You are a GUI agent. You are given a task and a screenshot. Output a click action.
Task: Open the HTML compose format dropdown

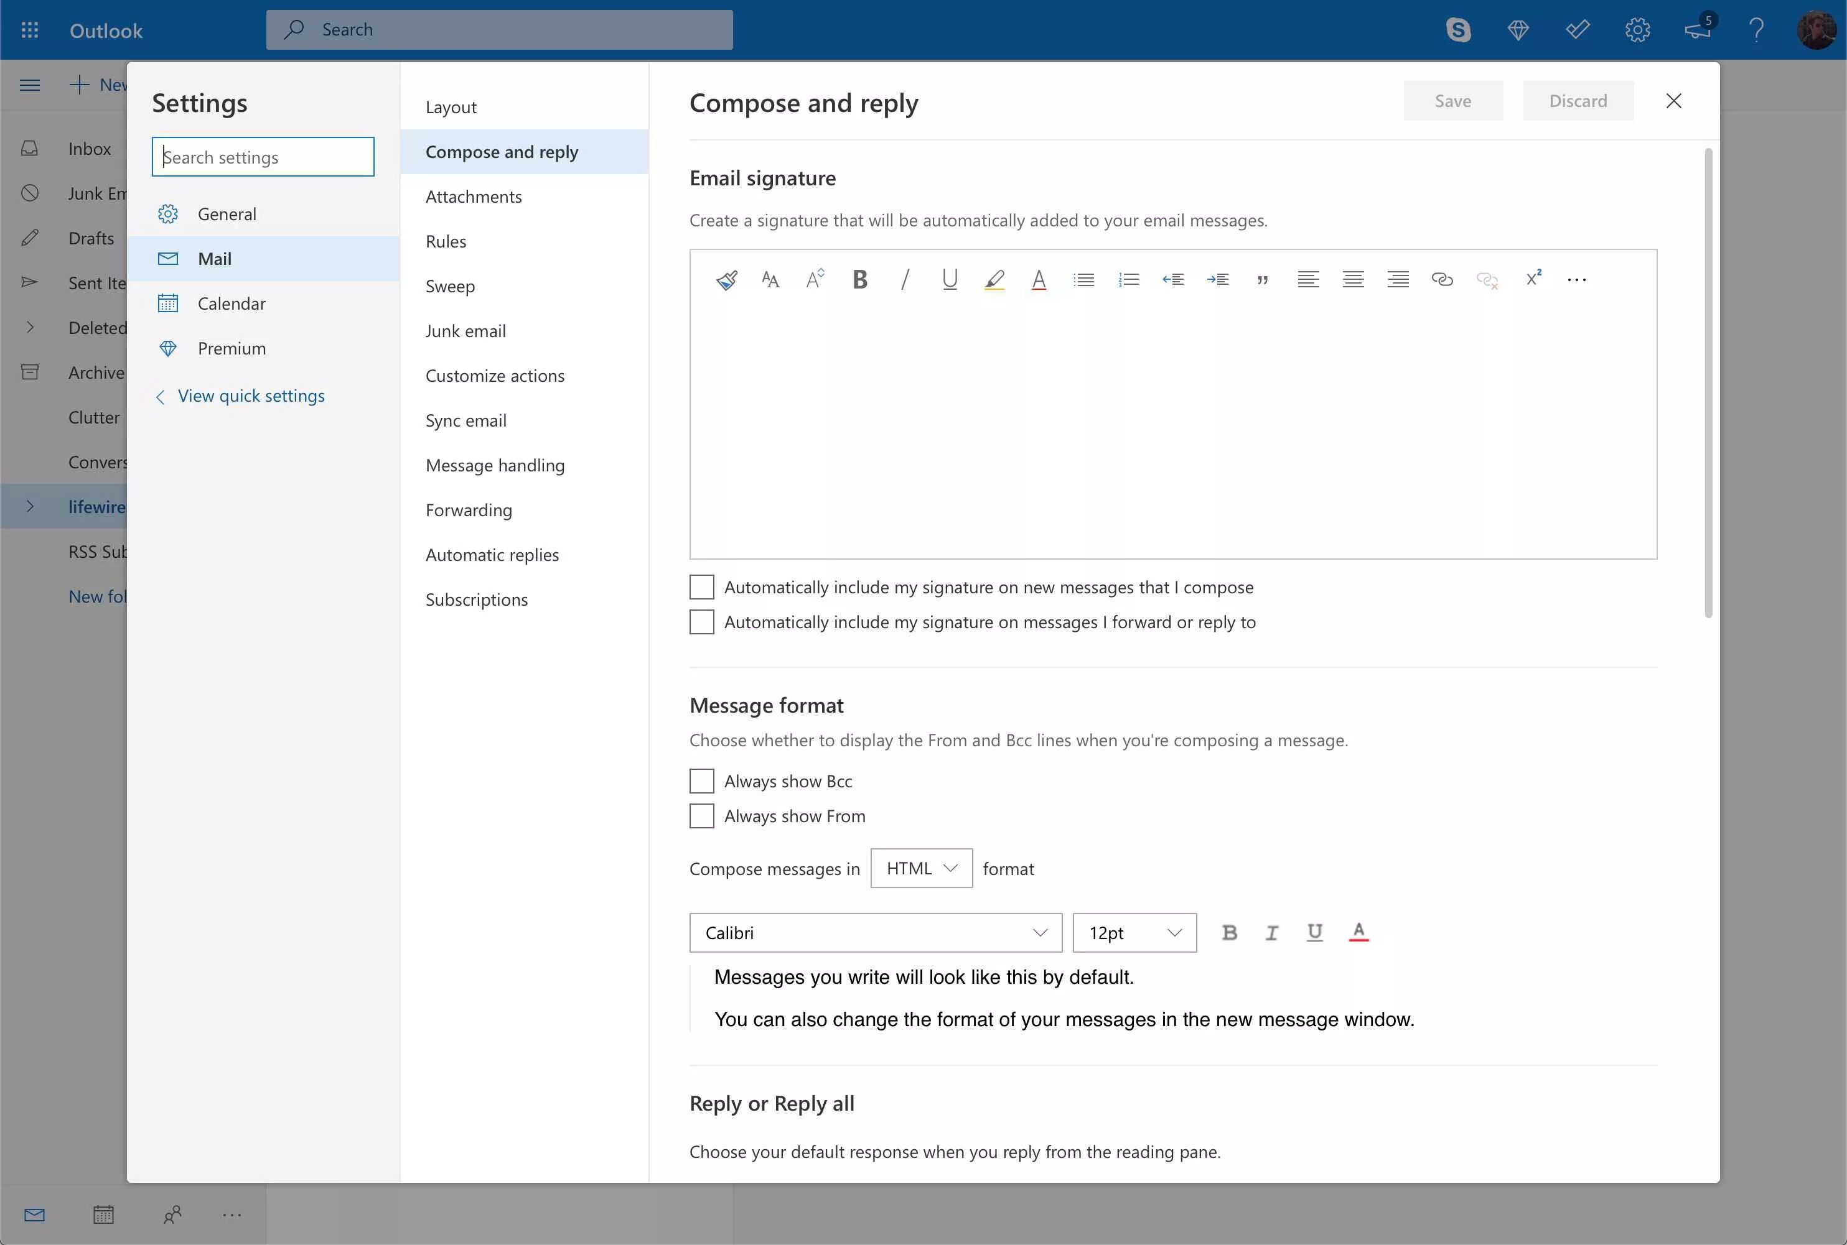point(921,869)
